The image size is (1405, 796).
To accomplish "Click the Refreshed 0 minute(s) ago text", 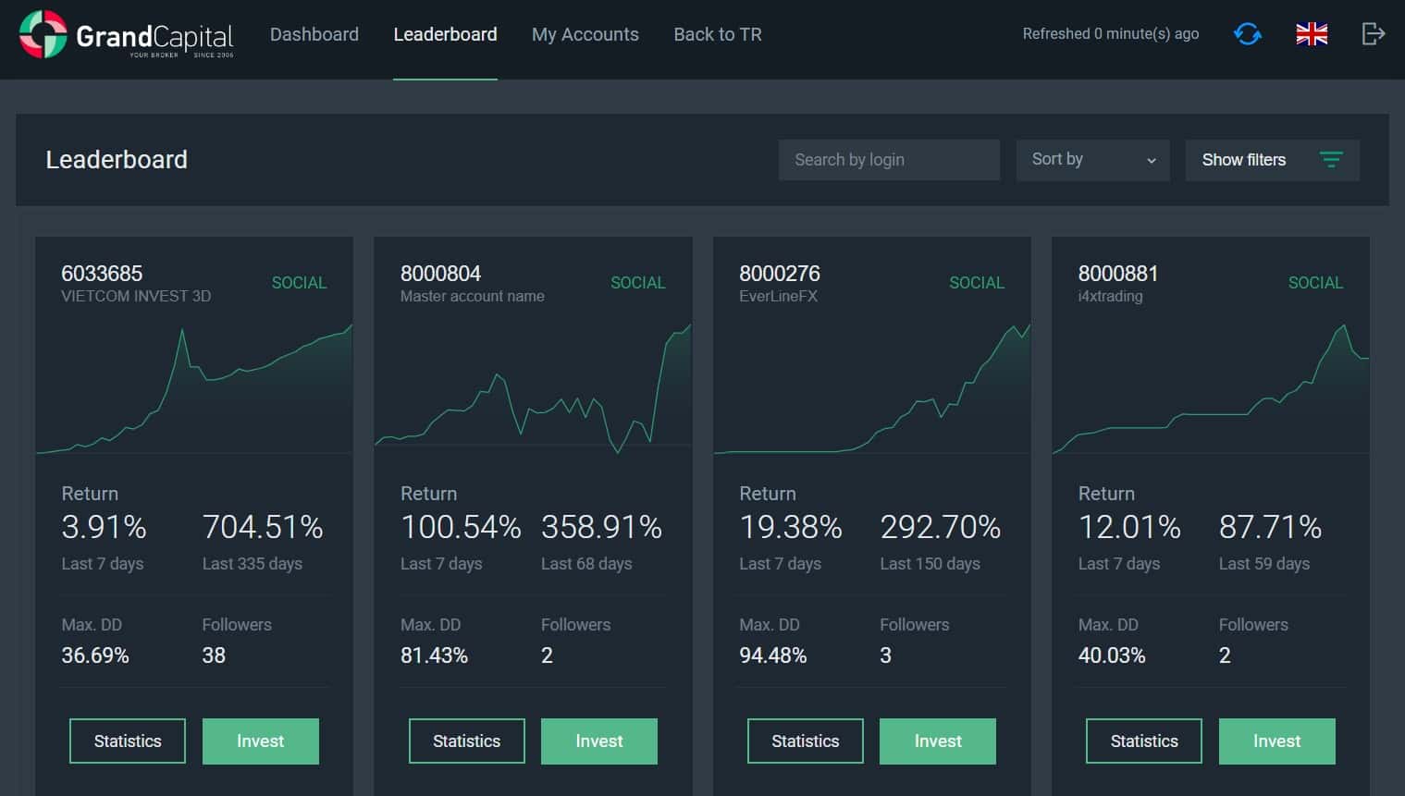I will [1111, 34].
